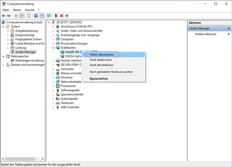This screenshot has width=232, height=167.
Task: Click the download arrow driver toolbar icon
Action: [67, 16]
